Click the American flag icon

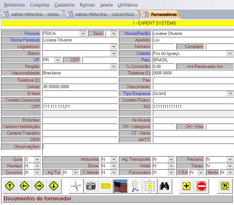(x=120, y=186)
